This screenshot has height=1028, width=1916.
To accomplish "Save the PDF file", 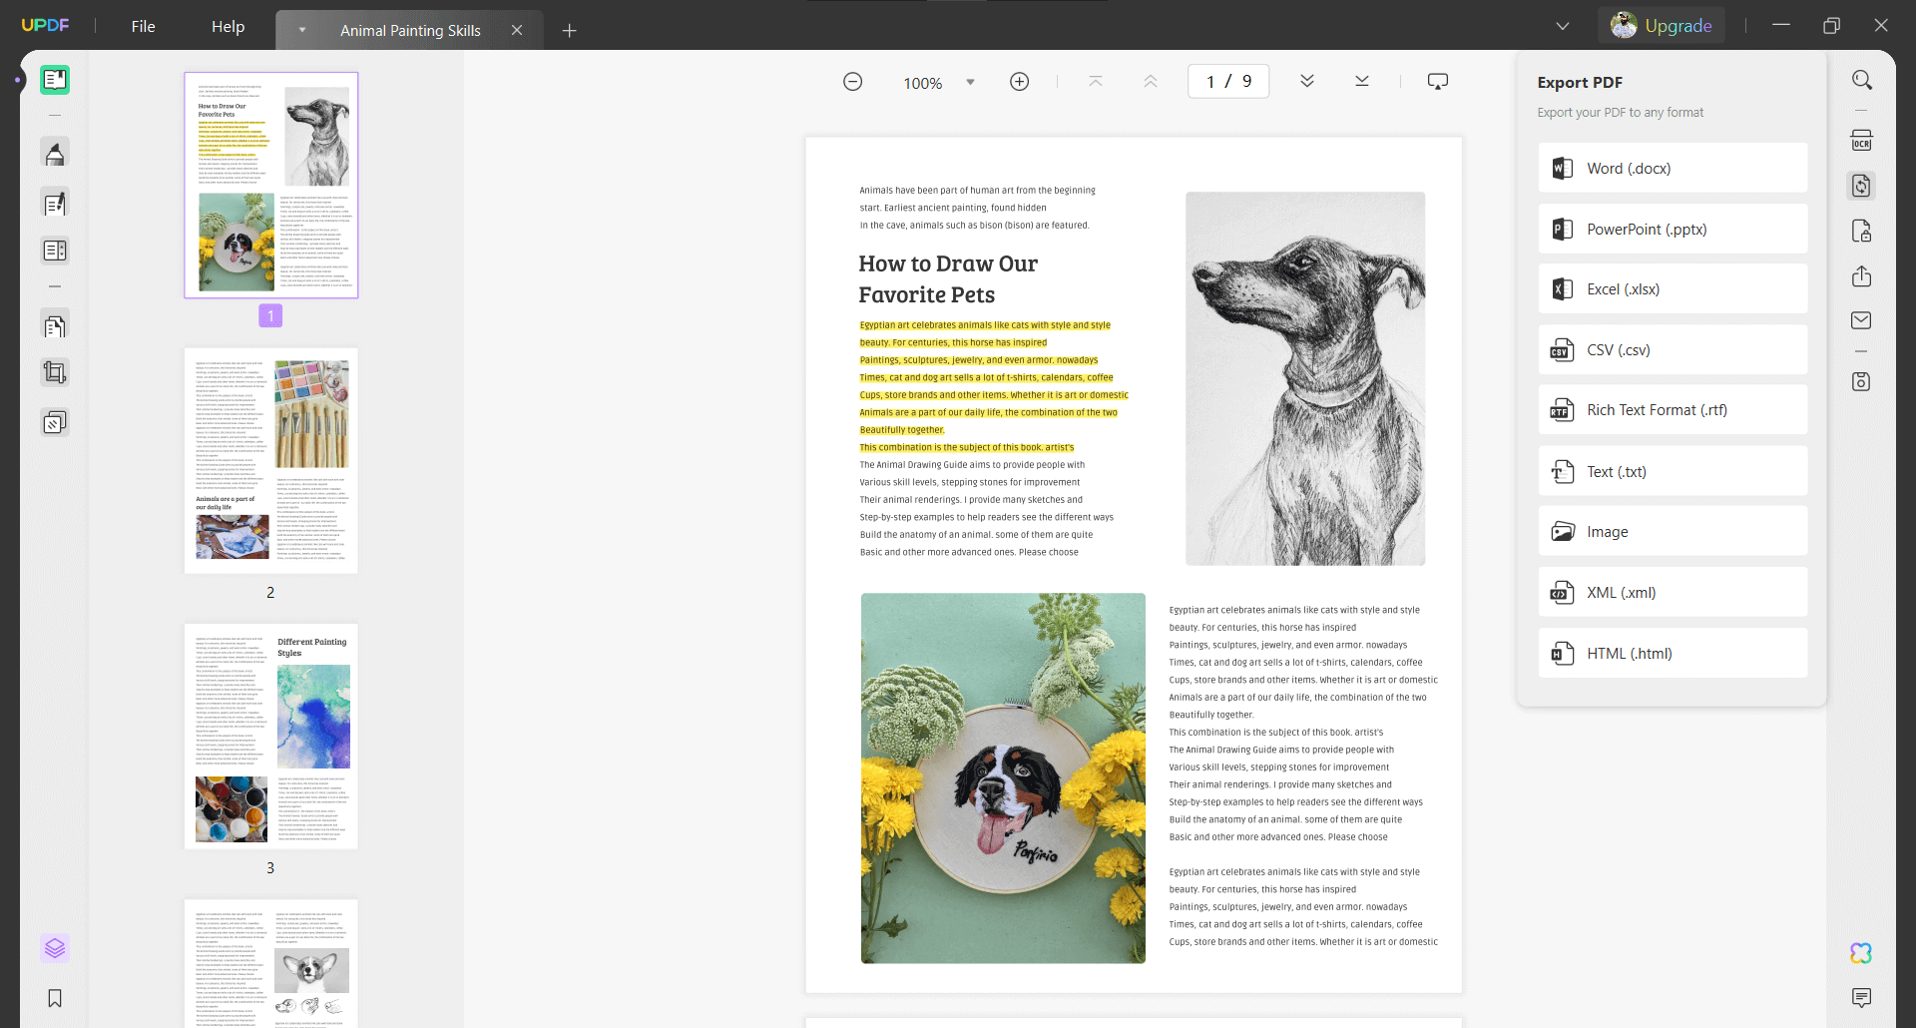I will click(x=1862, y=380).
